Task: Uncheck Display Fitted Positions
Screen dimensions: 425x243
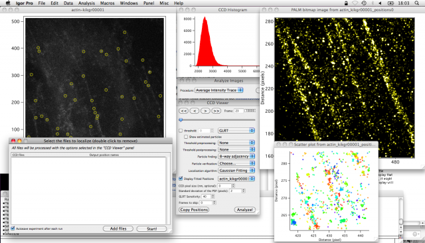Action: tap(181, 179)
